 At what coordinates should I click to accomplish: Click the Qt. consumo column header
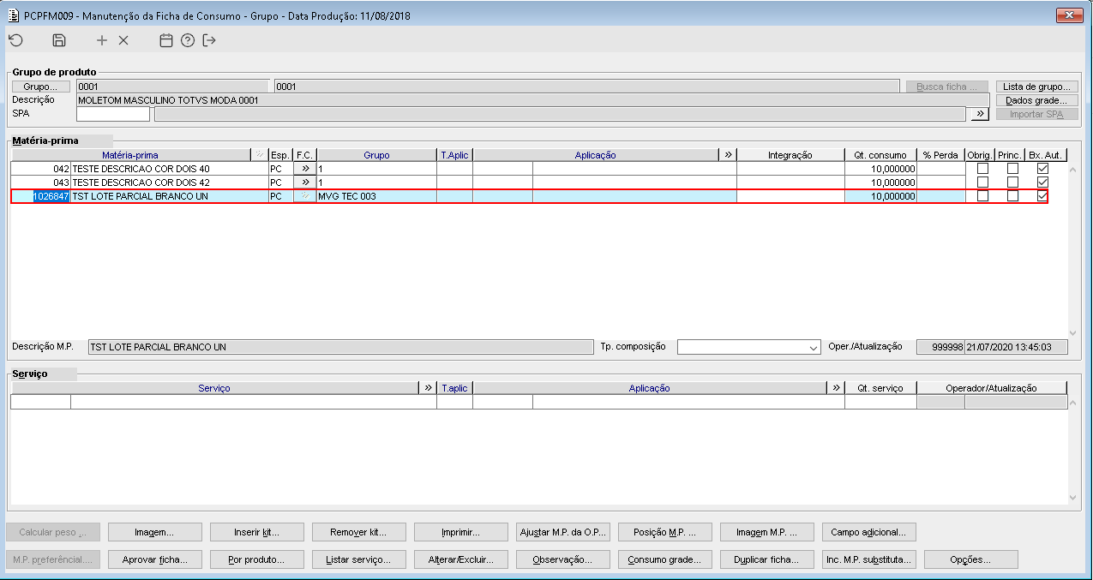click(x=880, y=155)
